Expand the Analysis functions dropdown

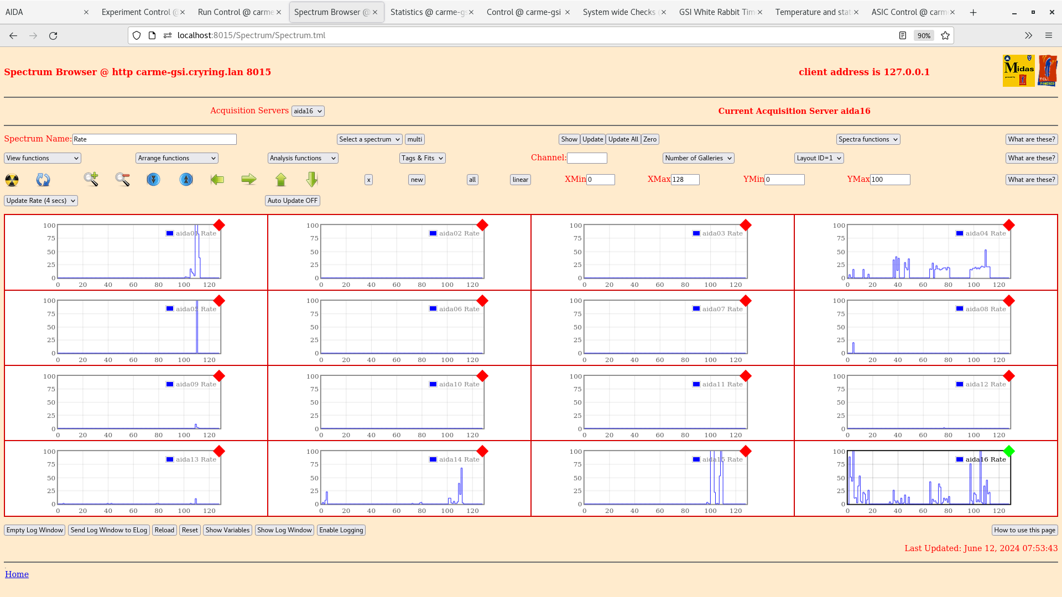pos(303,158)
